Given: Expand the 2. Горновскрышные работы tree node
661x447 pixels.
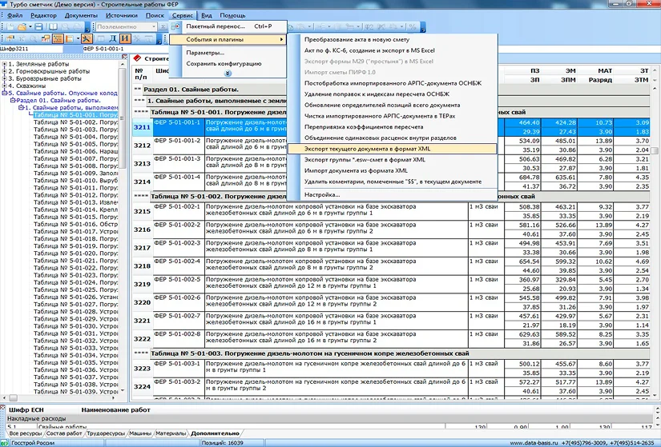Looking at the screenshot, I should pos(5,71).
